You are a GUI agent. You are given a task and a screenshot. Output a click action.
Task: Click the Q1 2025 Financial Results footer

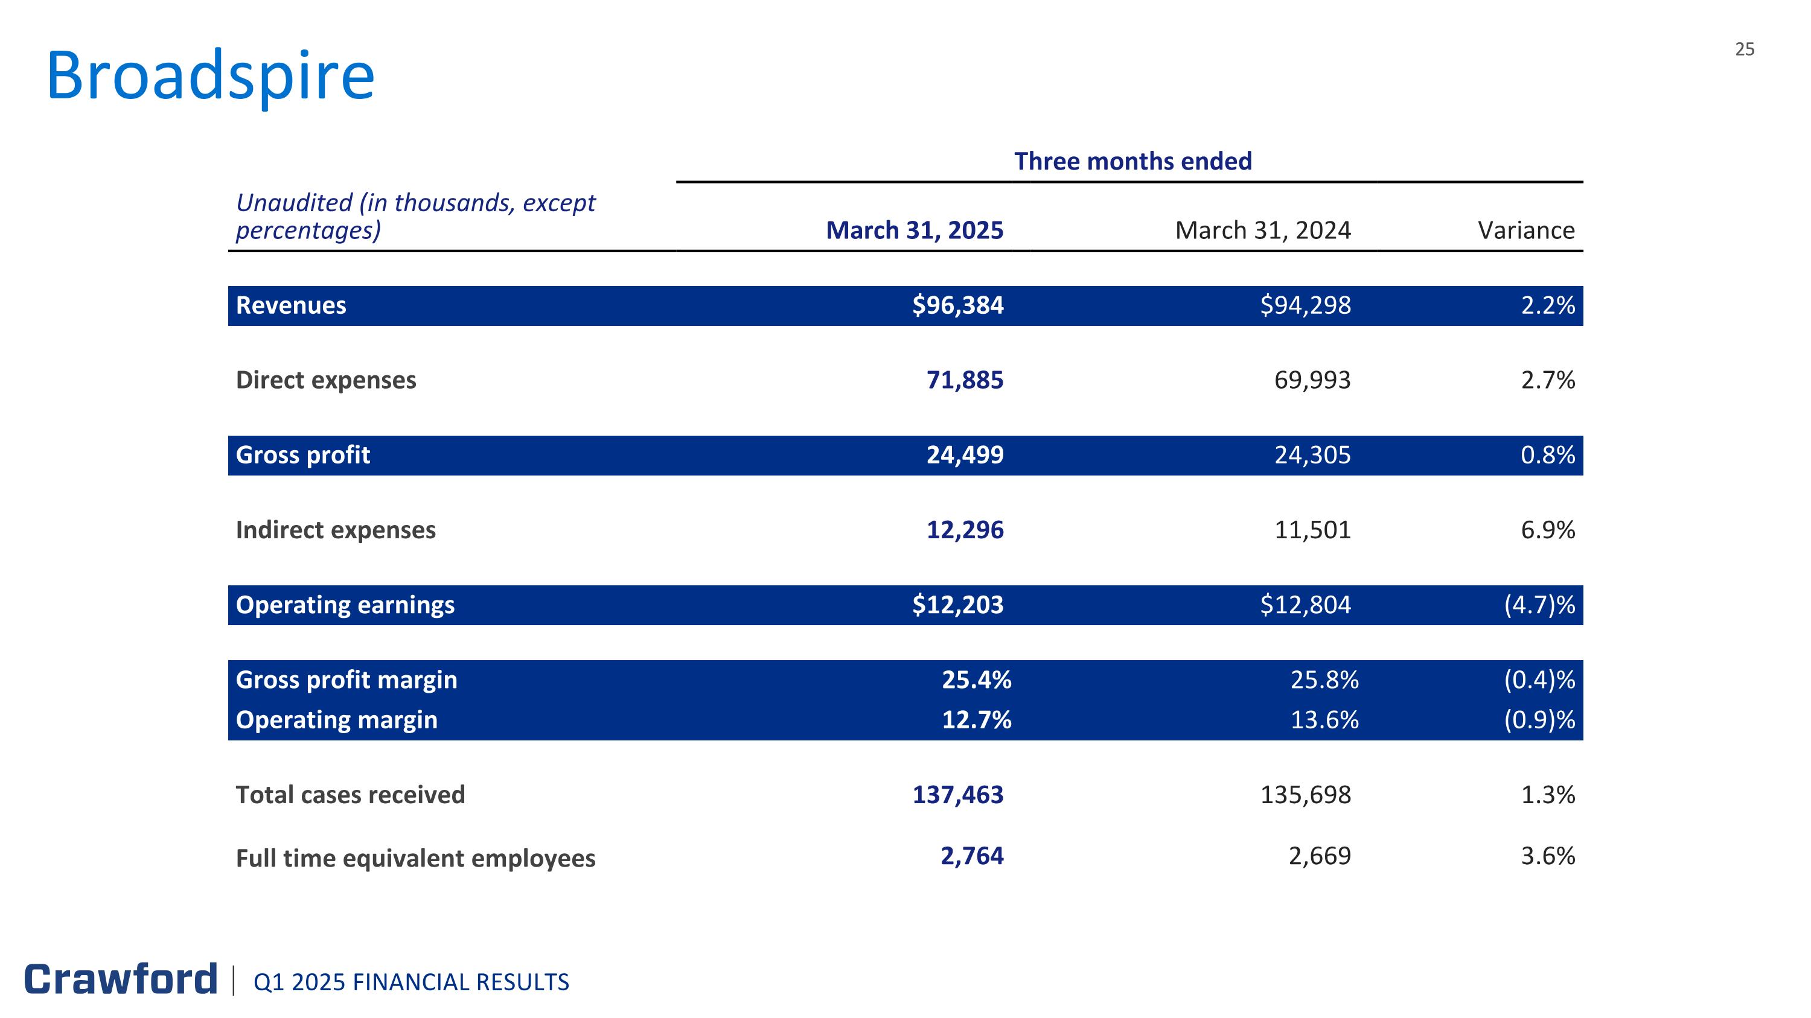click(411, 982)
